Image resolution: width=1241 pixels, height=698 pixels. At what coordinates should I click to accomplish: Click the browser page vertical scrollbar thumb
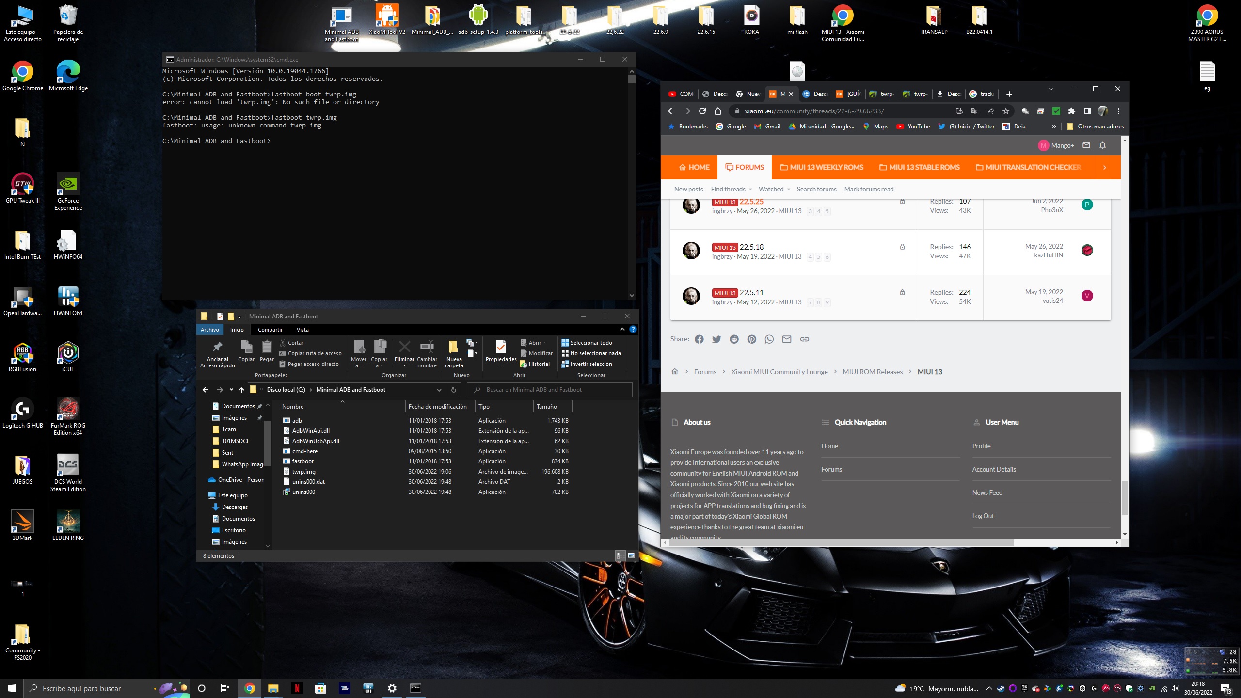[x=1125, y=498]
